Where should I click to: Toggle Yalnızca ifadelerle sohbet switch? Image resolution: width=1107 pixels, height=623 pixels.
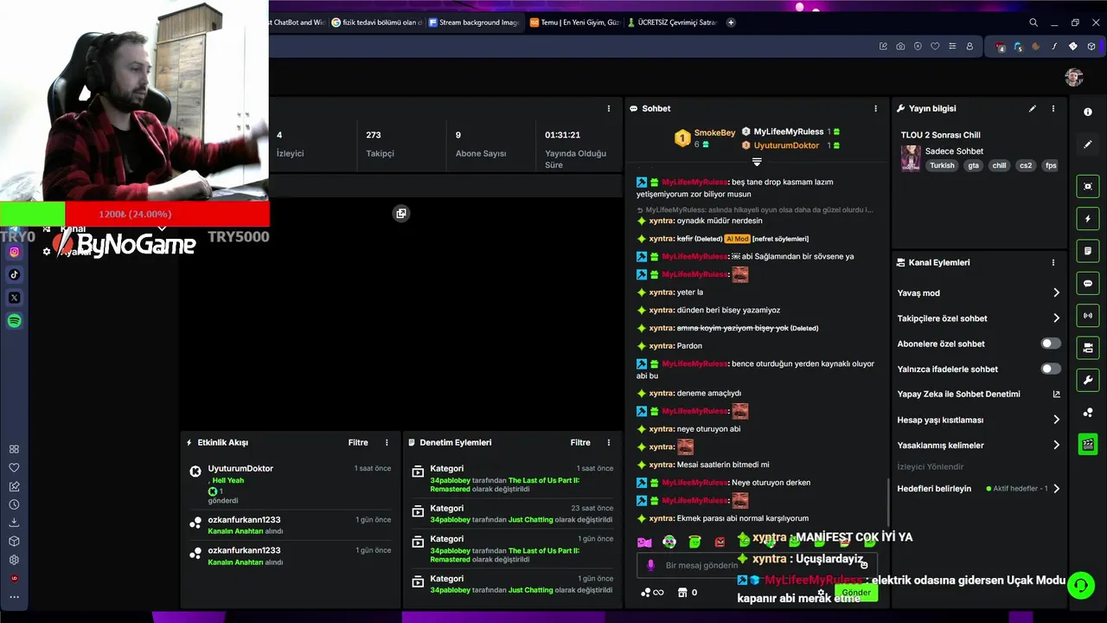pyautogui.click(x=1051, y=369)
